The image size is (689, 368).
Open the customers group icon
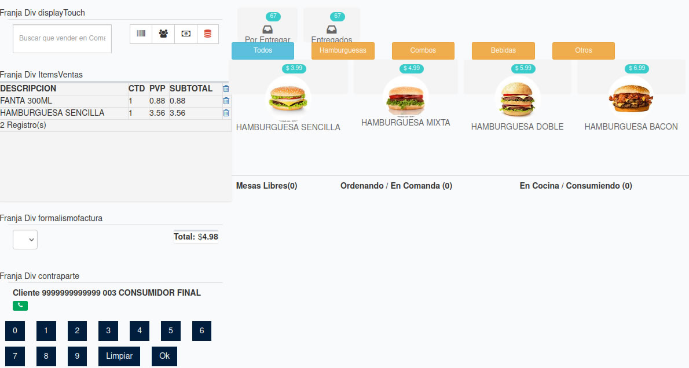click(x=163, y=34)
